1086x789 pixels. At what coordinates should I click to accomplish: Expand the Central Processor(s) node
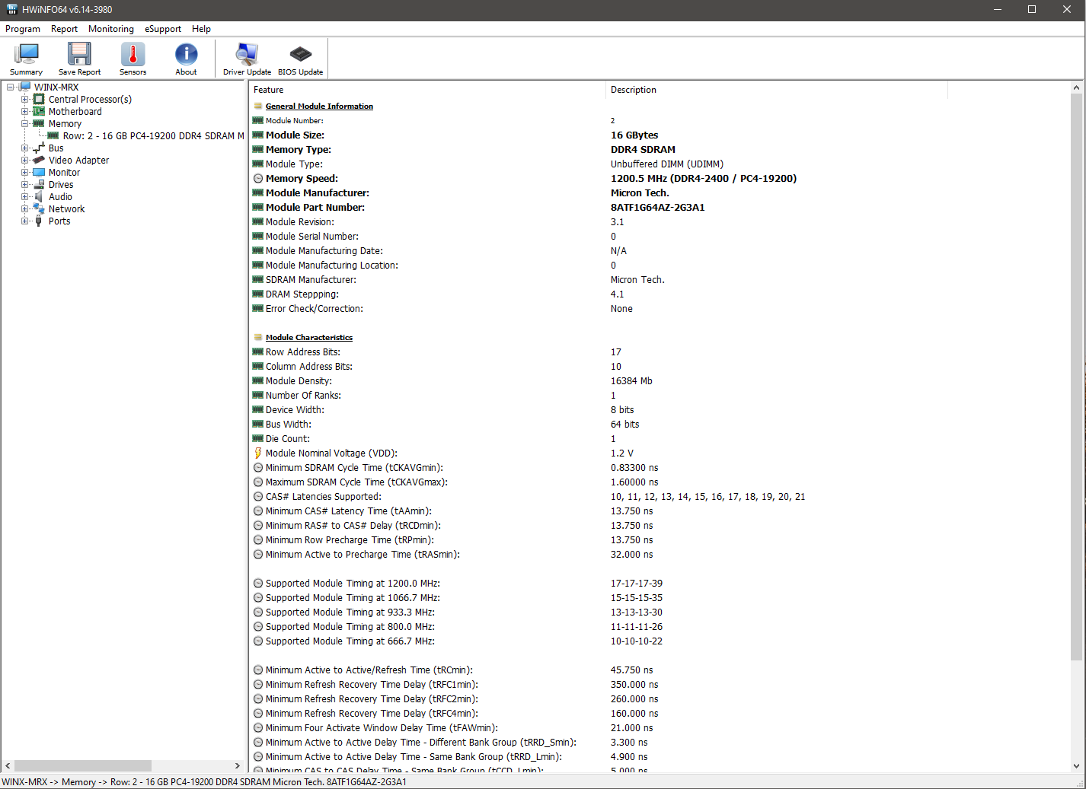click(x=24, y=99)
